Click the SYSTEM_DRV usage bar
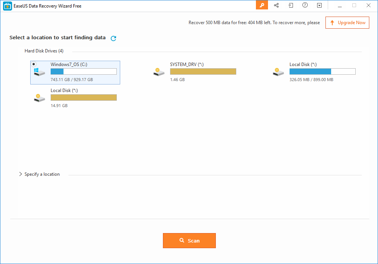The width and height of the screenshot is (378, 264). pyautogui.click(x=203, y=72)
